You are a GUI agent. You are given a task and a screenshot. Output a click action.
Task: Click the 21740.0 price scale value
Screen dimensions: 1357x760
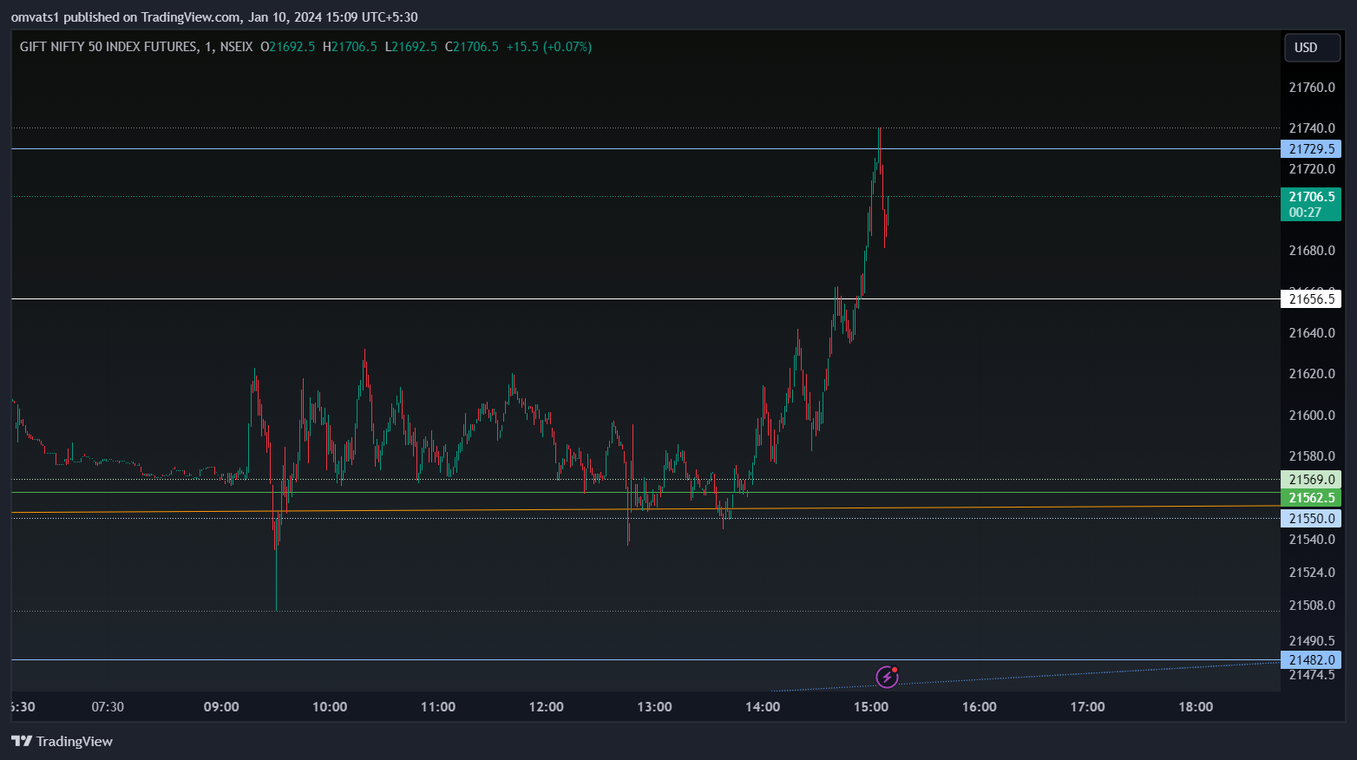pyautogui.click(x=1312, y=128)
